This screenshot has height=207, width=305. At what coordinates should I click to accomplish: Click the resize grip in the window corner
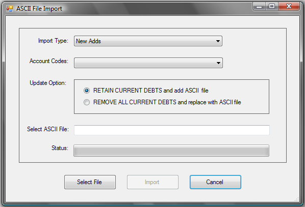tap(296, 199)
